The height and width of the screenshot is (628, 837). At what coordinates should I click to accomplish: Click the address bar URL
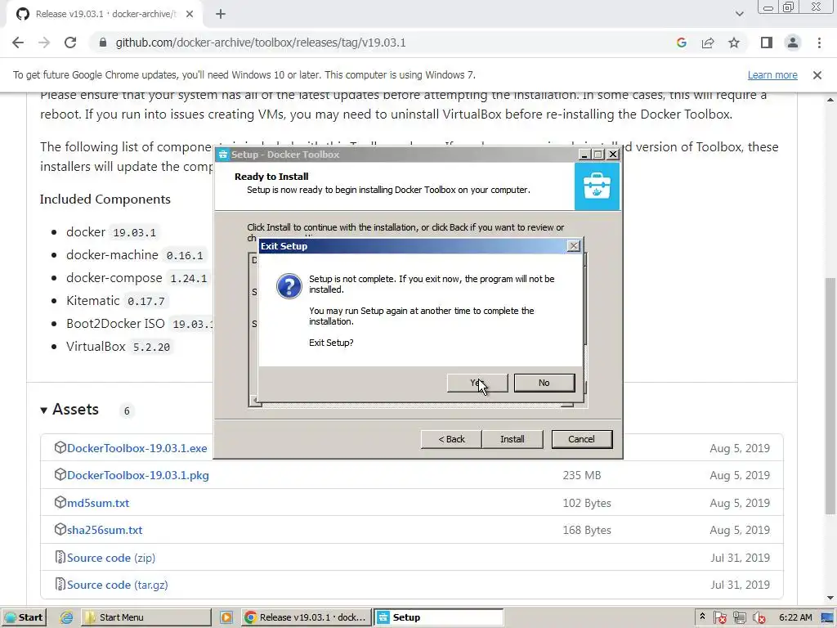pyautogui.click(x=261, y=43)
